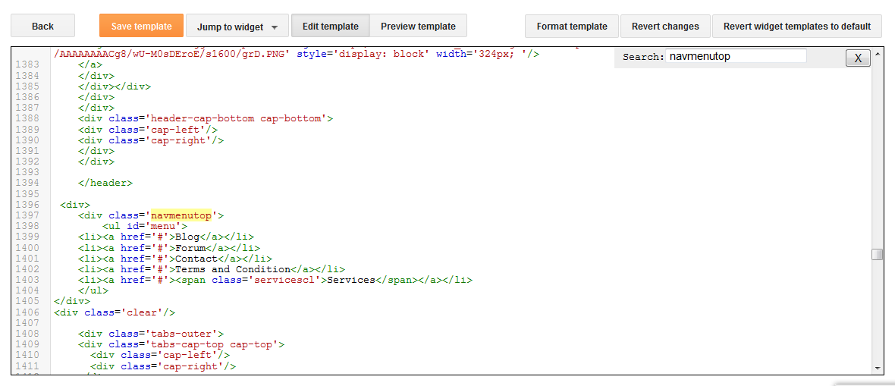The height and width of the screenshot is (386, 895).
Task: Click the tabs-cap-top cap-top line
Action: (181, 344)
